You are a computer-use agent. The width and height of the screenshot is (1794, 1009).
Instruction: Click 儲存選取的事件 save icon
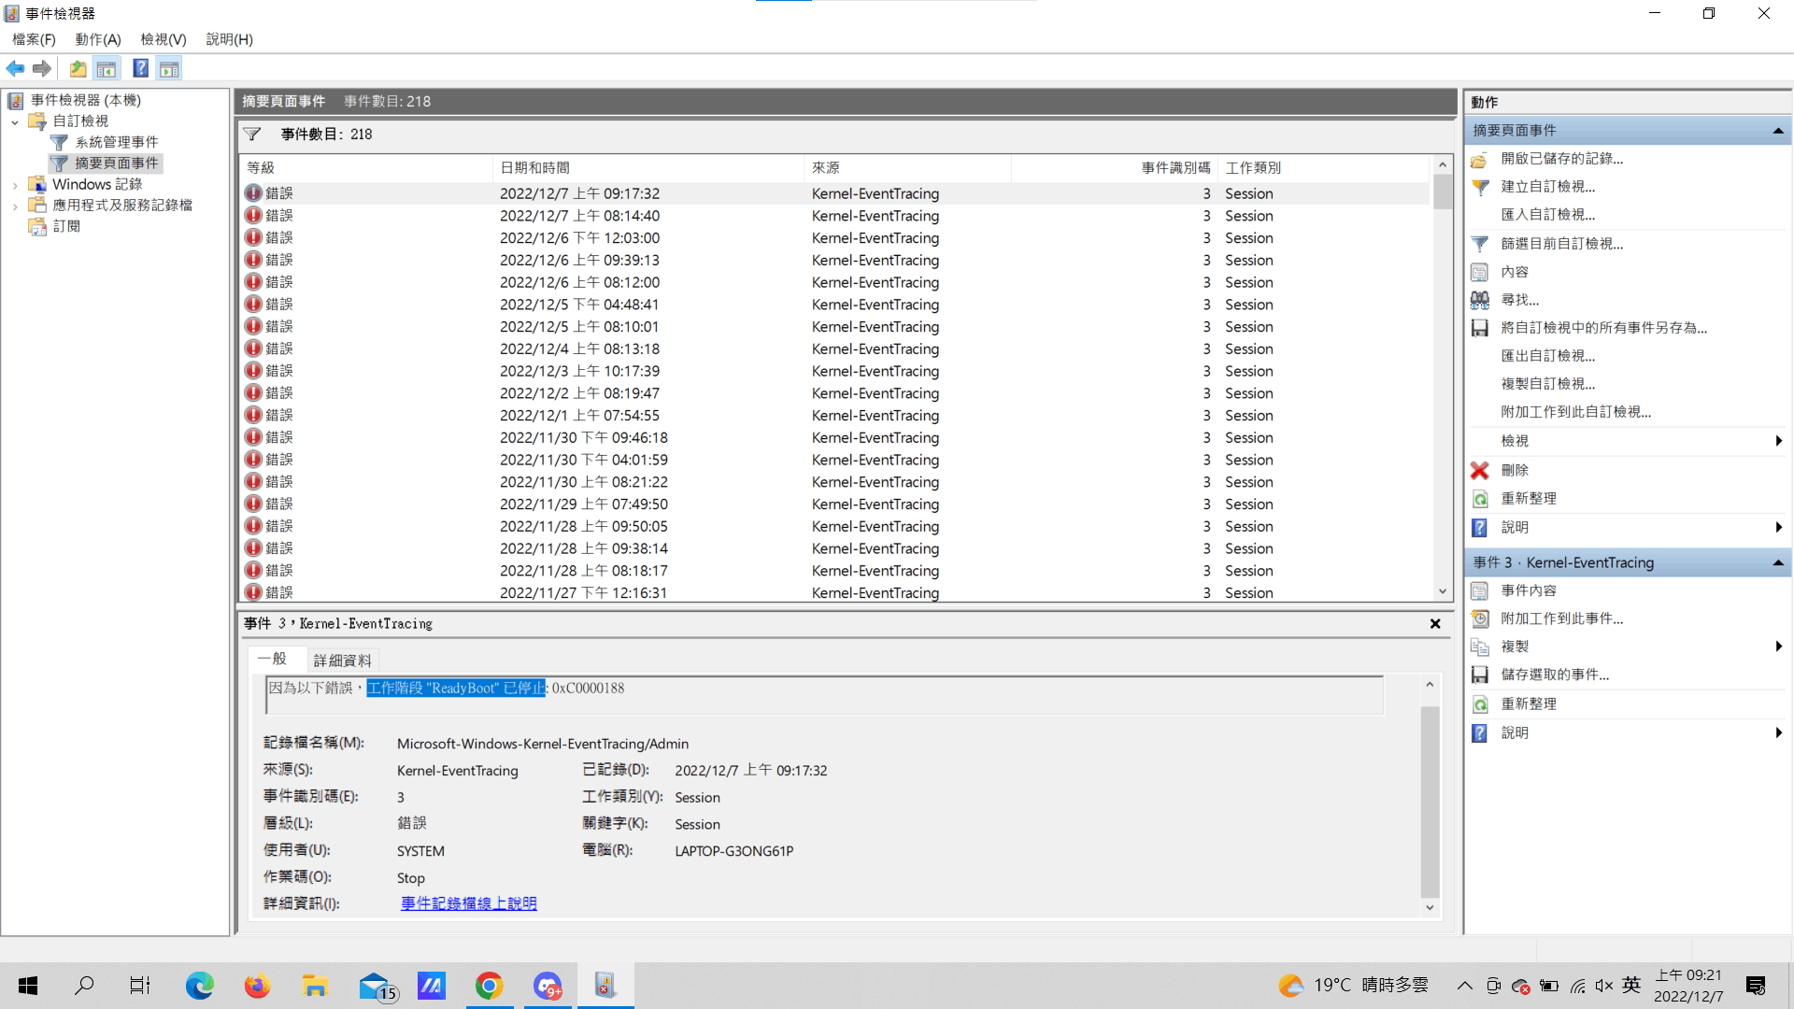click(1480, 675)
